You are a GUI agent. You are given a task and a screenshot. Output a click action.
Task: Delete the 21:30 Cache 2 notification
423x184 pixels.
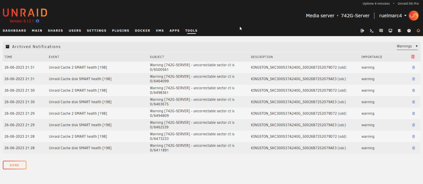point(414,90)
